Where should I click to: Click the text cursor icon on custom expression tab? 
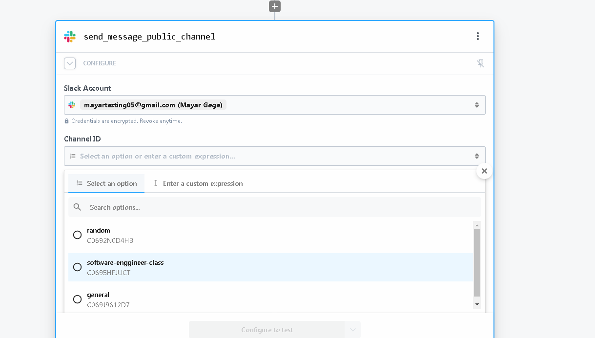pos(156,183)
